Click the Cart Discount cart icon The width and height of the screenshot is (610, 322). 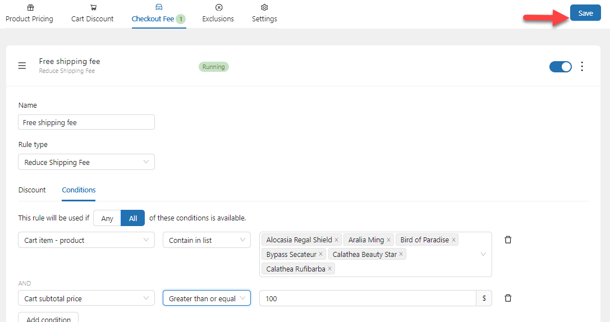(93, 7)
